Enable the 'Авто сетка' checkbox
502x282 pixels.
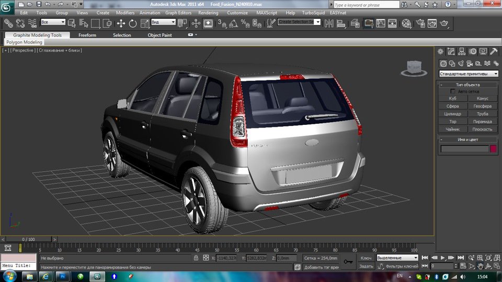453,91
